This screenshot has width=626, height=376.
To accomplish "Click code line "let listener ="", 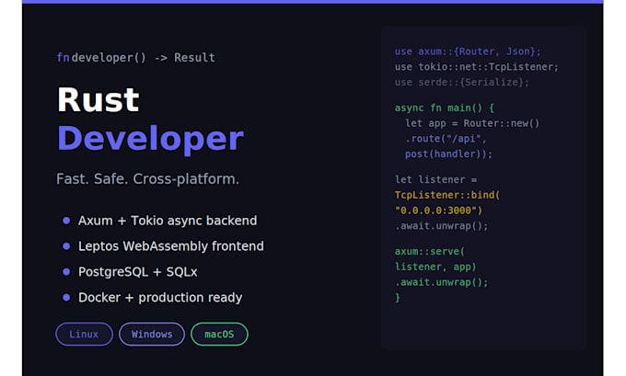I will (435, 180).
